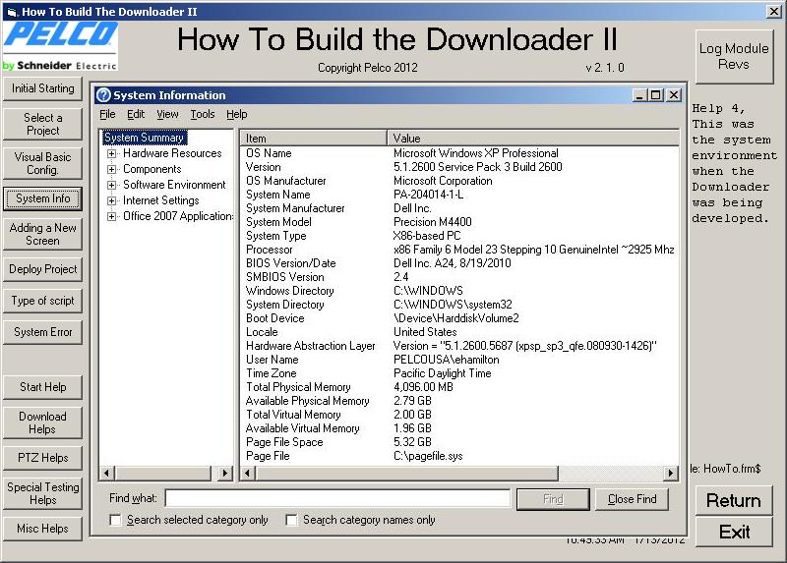This screenshot has height=563, width=787.
Task: Select the Software Environment tree label
Action: [x=174, y=185]
